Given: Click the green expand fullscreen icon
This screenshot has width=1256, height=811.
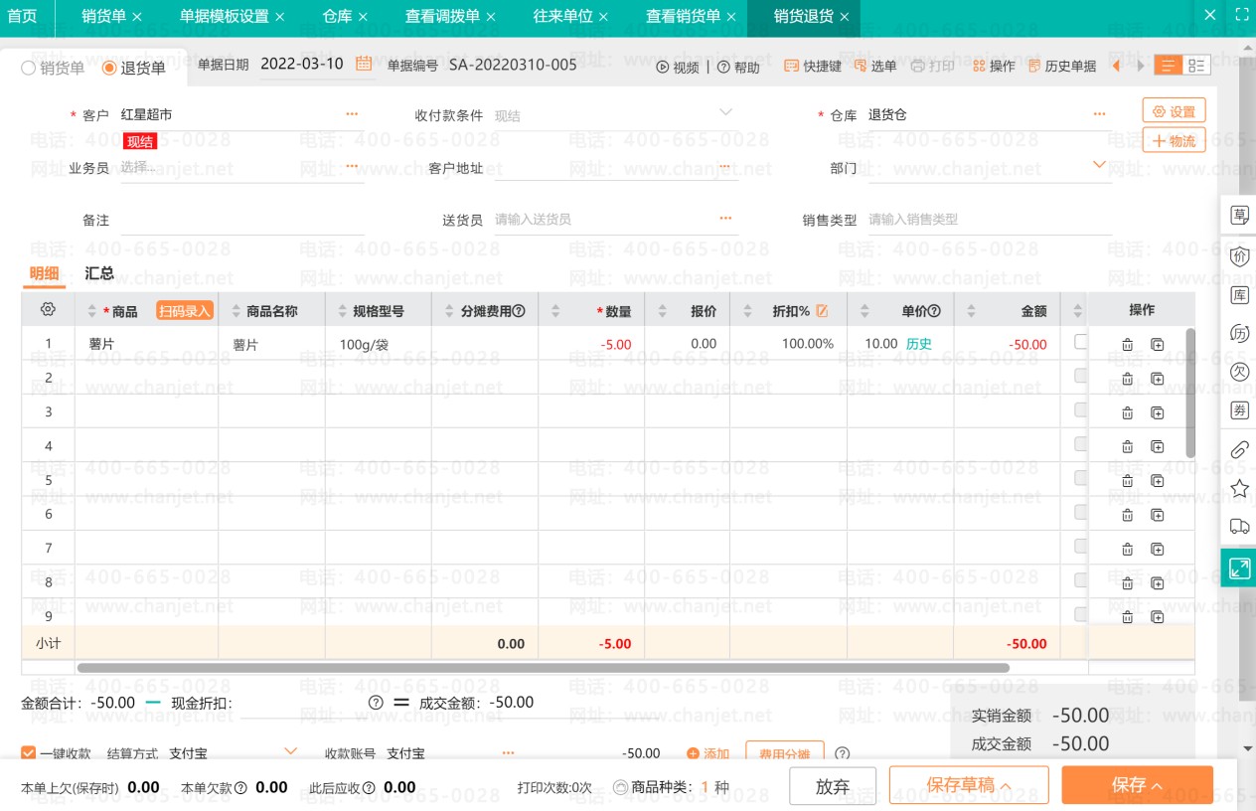Looking at the screenshot, I should [1239, 568].
